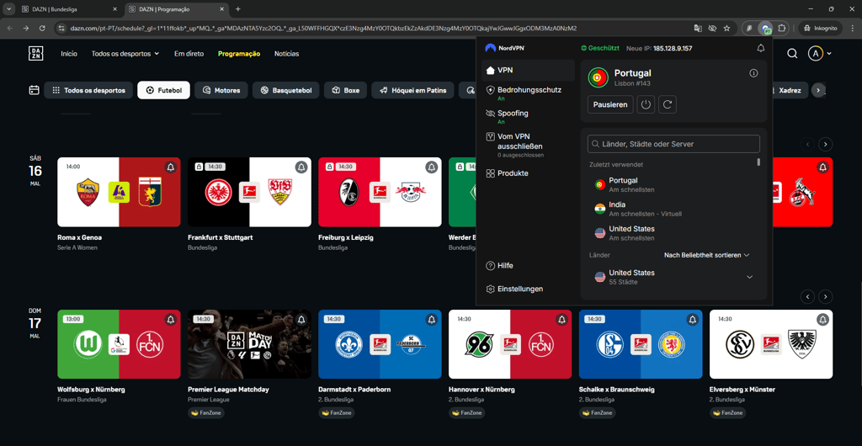The height and width of the screenshot is (446, 862).
Task: Open the translate page icon
Action: pos(698,28)
